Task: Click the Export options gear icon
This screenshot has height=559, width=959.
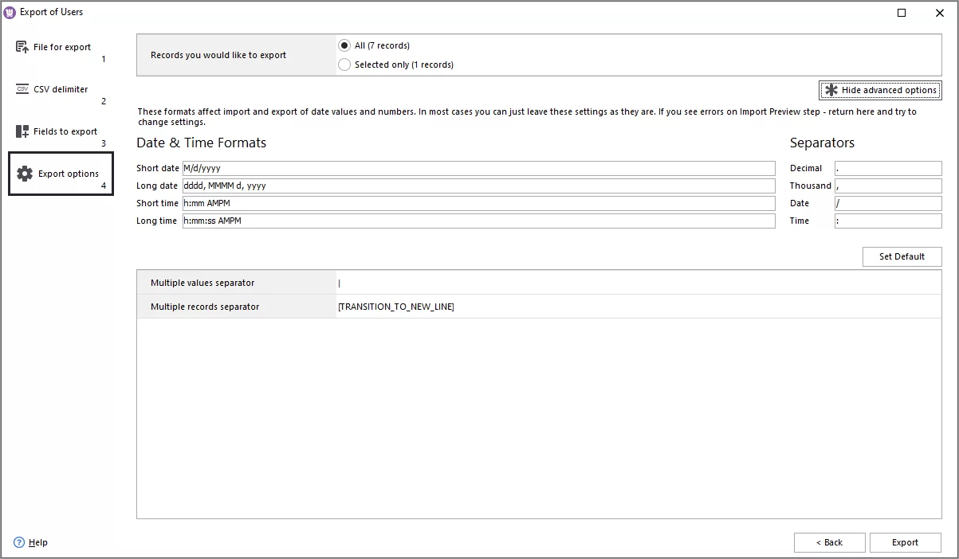Action: coord(26,173)
